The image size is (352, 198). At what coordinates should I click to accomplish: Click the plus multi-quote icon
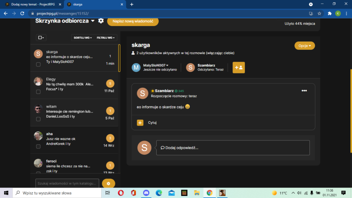[140, 123]
